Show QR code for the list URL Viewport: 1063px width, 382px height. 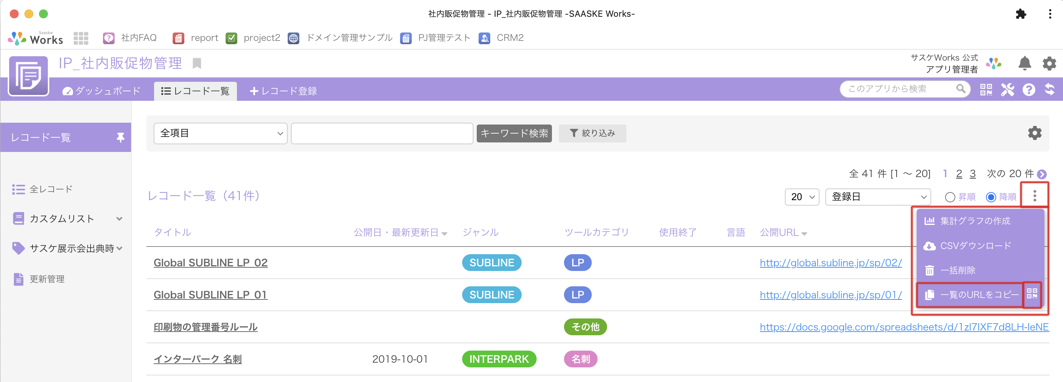click(x=1032, y=294)
